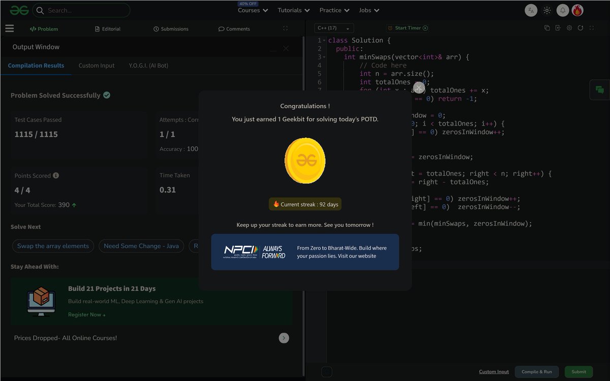
Task: Click the icon at editor bottom-left
Action: click(327, 372)
